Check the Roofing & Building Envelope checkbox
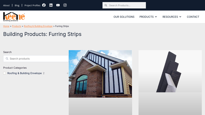205x115 pixels. (4, 73)
